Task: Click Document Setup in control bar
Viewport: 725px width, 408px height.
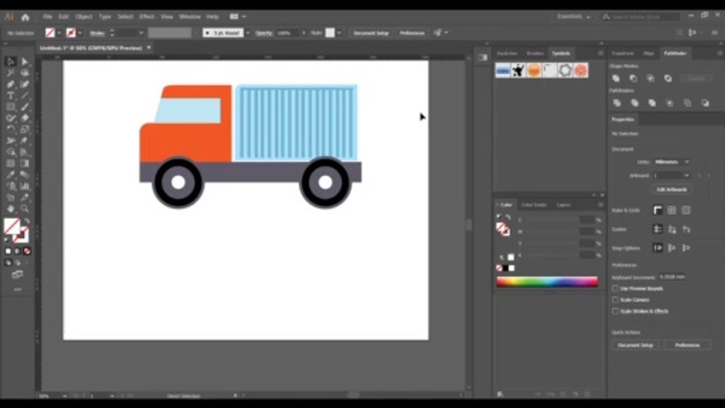Action: [371, 33]
